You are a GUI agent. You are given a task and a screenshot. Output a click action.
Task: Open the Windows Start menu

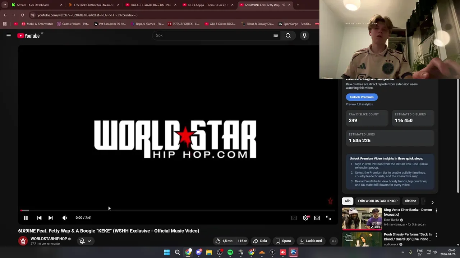[x=167, y=252]
